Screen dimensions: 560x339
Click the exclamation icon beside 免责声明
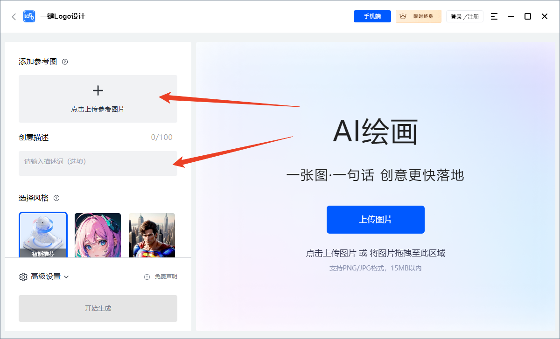(147, 277)
